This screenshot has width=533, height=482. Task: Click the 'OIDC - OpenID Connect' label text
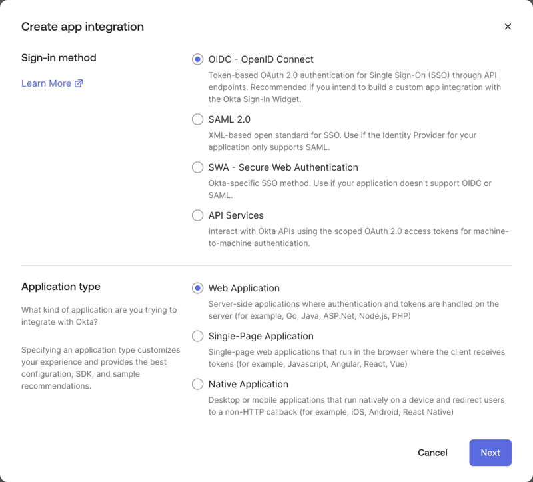tap(261, 59)
